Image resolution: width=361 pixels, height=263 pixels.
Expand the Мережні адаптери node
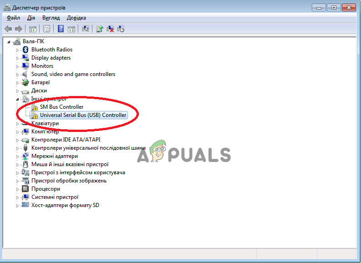(17, 157)
